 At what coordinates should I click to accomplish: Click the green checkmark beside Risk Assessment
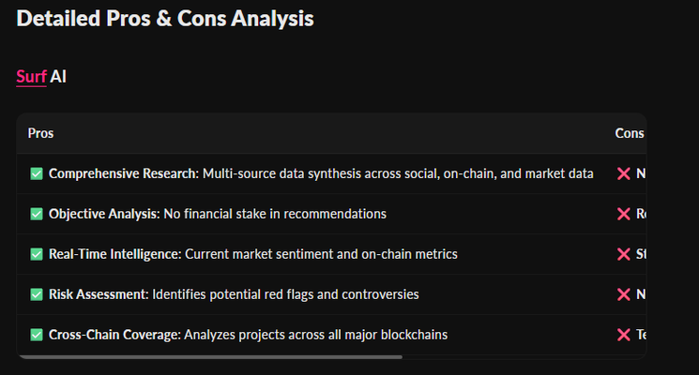37,294
